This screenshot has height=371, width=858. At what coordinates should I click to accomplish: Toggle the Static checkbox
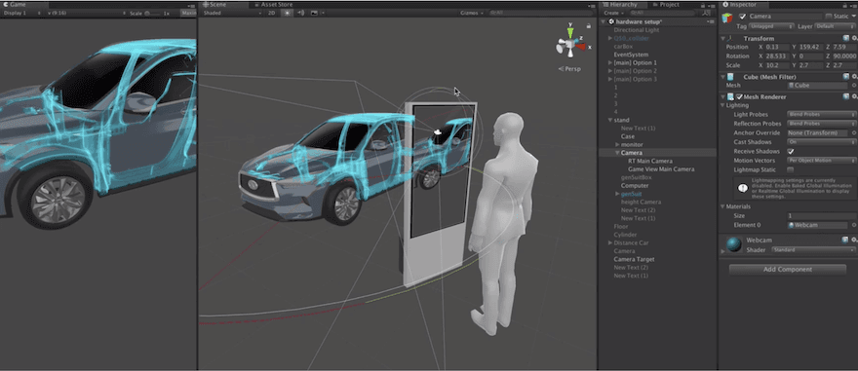coord(829,17)
